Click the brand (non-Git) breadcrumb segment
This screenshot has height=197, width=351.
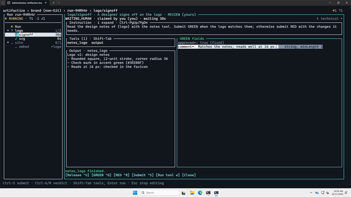click(x=46, y=11)
